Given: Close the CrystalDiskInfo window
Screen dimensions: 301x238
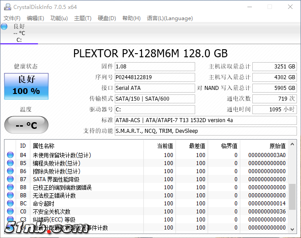Looking at the screenshot, I should (x=290, y=7).
